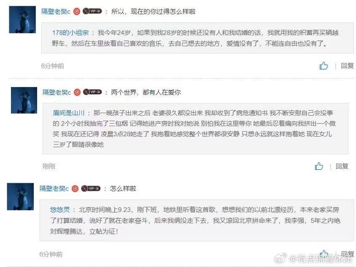Reply to the first comment posted 6分钟前
The height and width of the screenshot is (267, 356).
coord(347,66)
